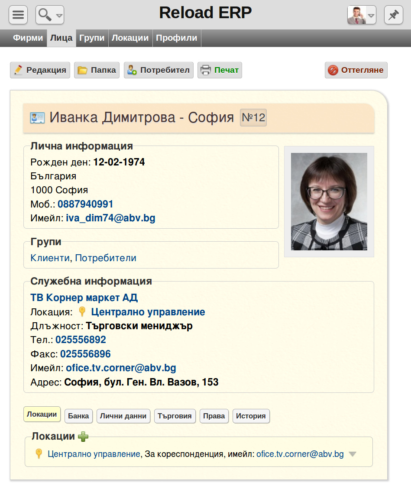Click the pencil icon on Редакция
This screenshot has width=411, height=489.
click(x=18, y=70)
